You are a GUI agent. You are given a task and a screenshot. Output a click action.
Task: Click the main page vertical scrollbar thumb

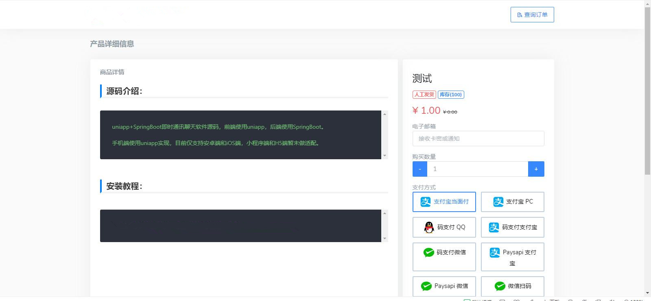point(647,91)
